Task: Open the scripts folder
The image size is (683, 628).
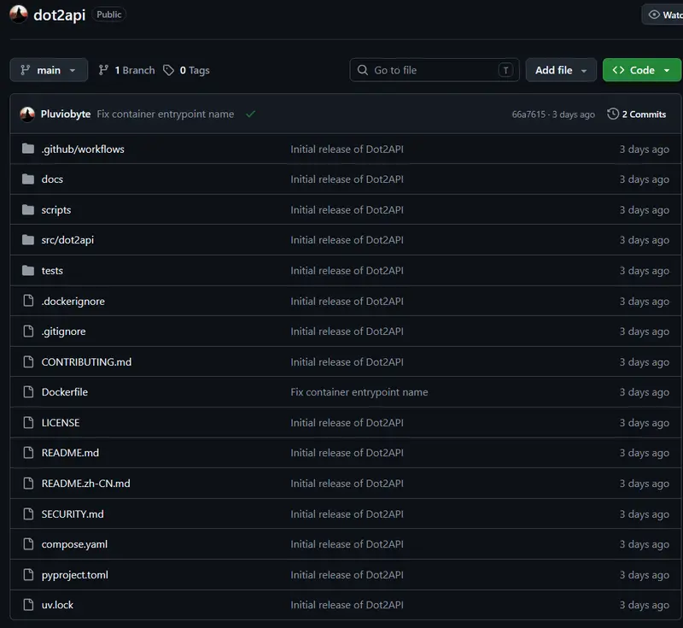Action: (56, 210)
